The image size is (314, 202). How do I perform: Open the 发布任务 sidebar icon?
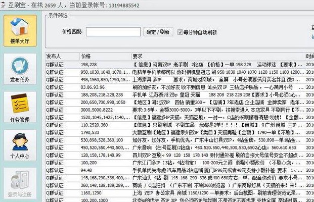(20, 69)
